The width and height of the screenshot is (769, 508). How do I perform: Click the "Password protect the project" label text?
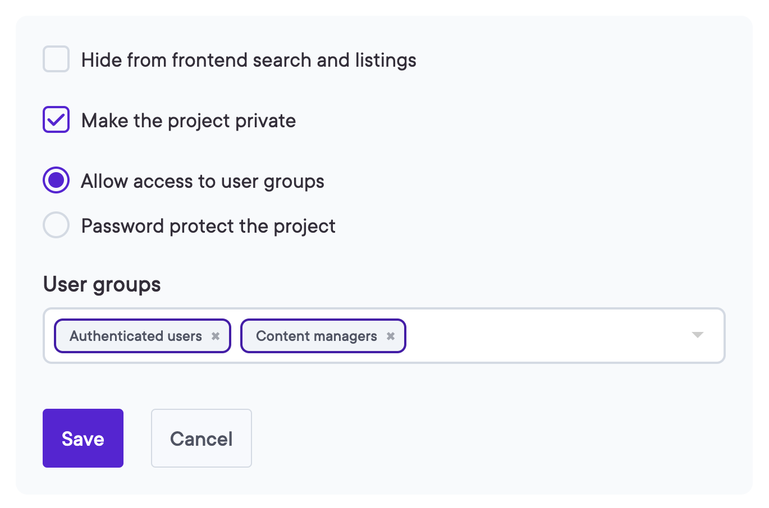point(208,226)
